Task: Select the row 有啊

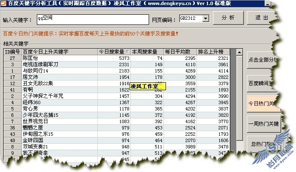Action: [x=116, y=90]
